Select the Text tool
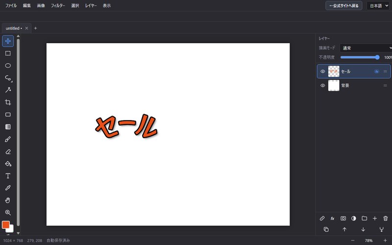The image size is (392, 245). click(8, 176)
